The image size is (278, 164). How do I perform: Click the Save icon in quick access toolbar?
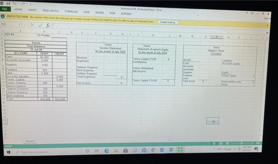[8, 3]
